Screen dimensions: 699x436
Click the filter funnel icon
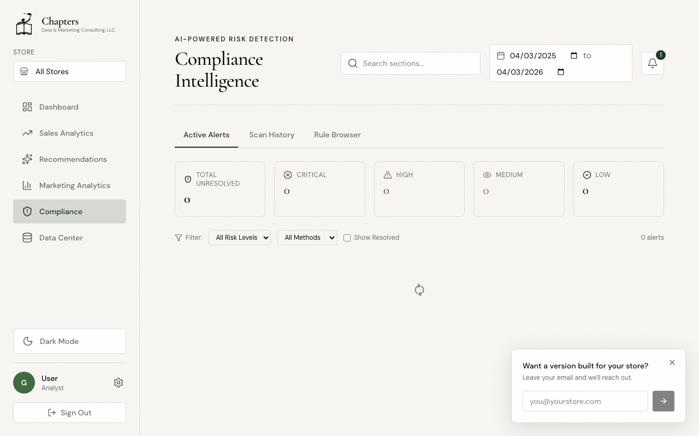click(x=178, y=238)
